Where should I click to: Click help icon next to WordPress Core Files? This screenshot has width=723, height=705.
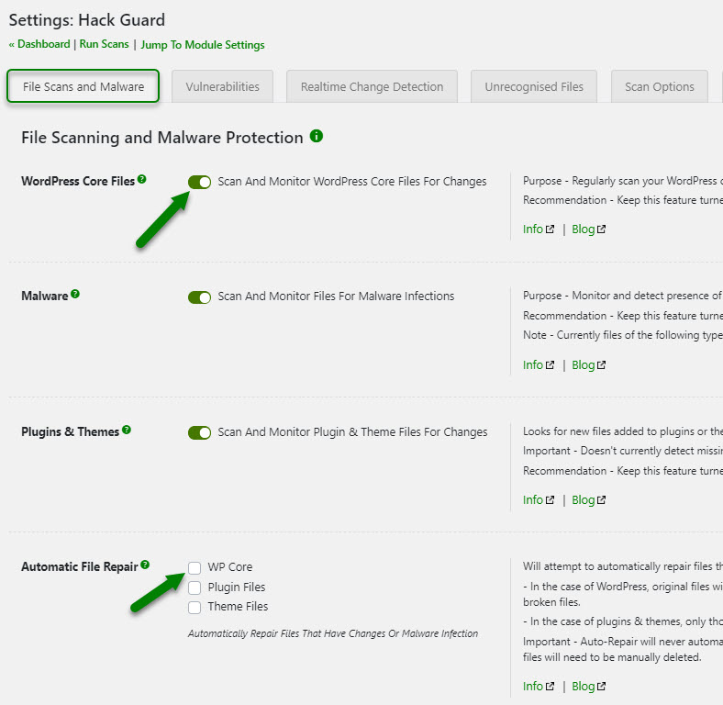point(142,179)
